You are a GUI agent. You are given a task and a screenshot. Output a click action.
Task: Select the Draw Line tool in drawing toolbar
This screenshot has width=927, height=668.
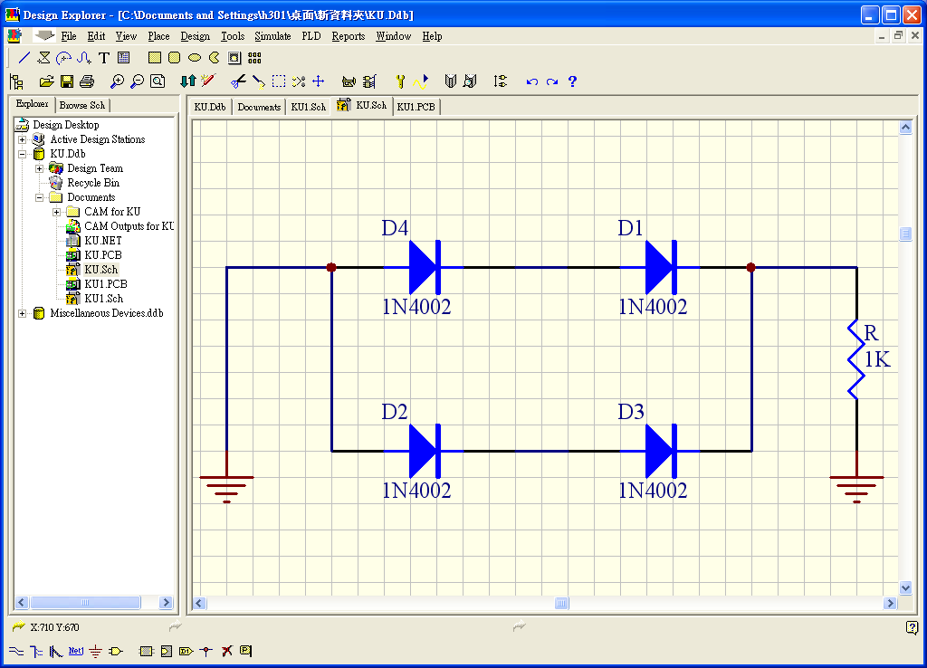pos(24,58)
